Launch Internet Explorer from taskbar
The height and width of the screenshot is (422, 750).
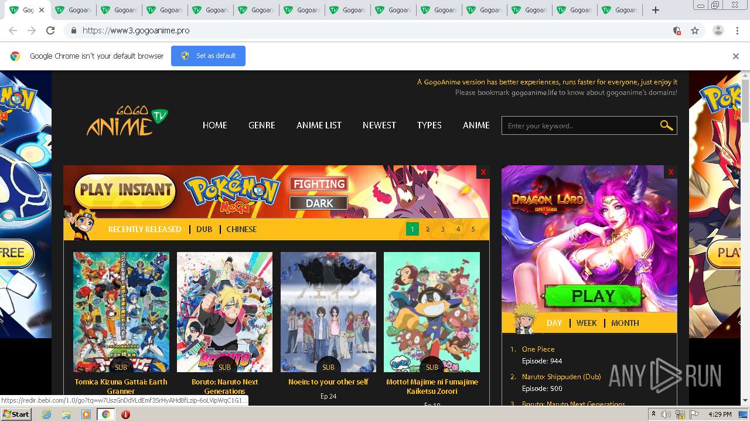pyautogui.click(x=46, y=414)
